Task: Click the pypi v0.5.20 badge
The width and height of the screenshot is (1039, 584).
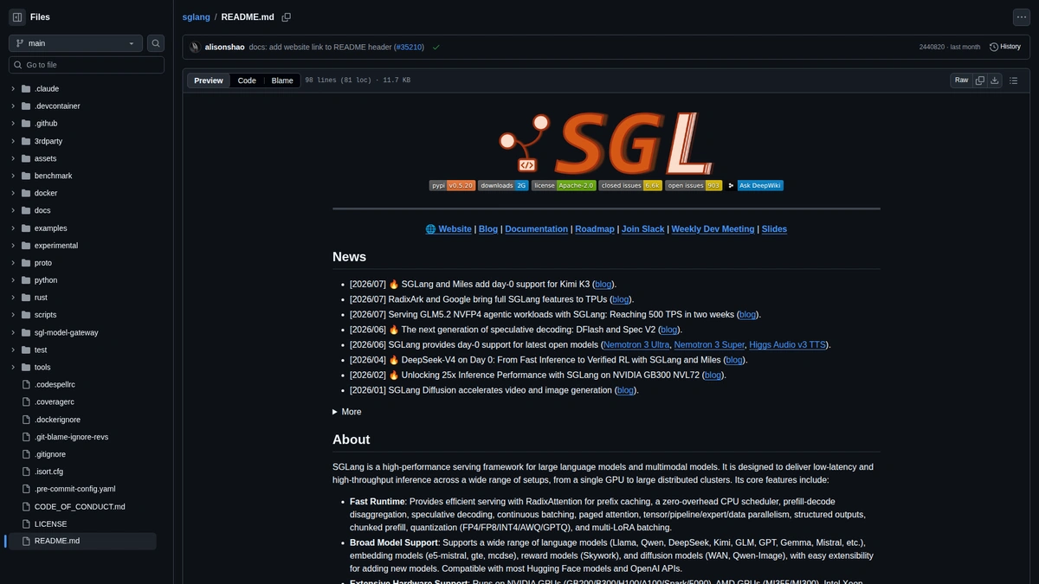Action: pyautogui.click(x=452, y=185)
